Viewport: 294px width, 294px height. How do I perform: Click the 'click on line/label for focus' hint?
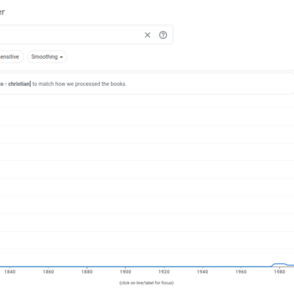tap(146, 283)
